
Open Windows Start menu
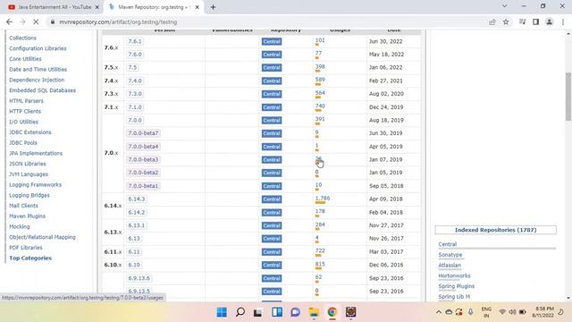222,312
